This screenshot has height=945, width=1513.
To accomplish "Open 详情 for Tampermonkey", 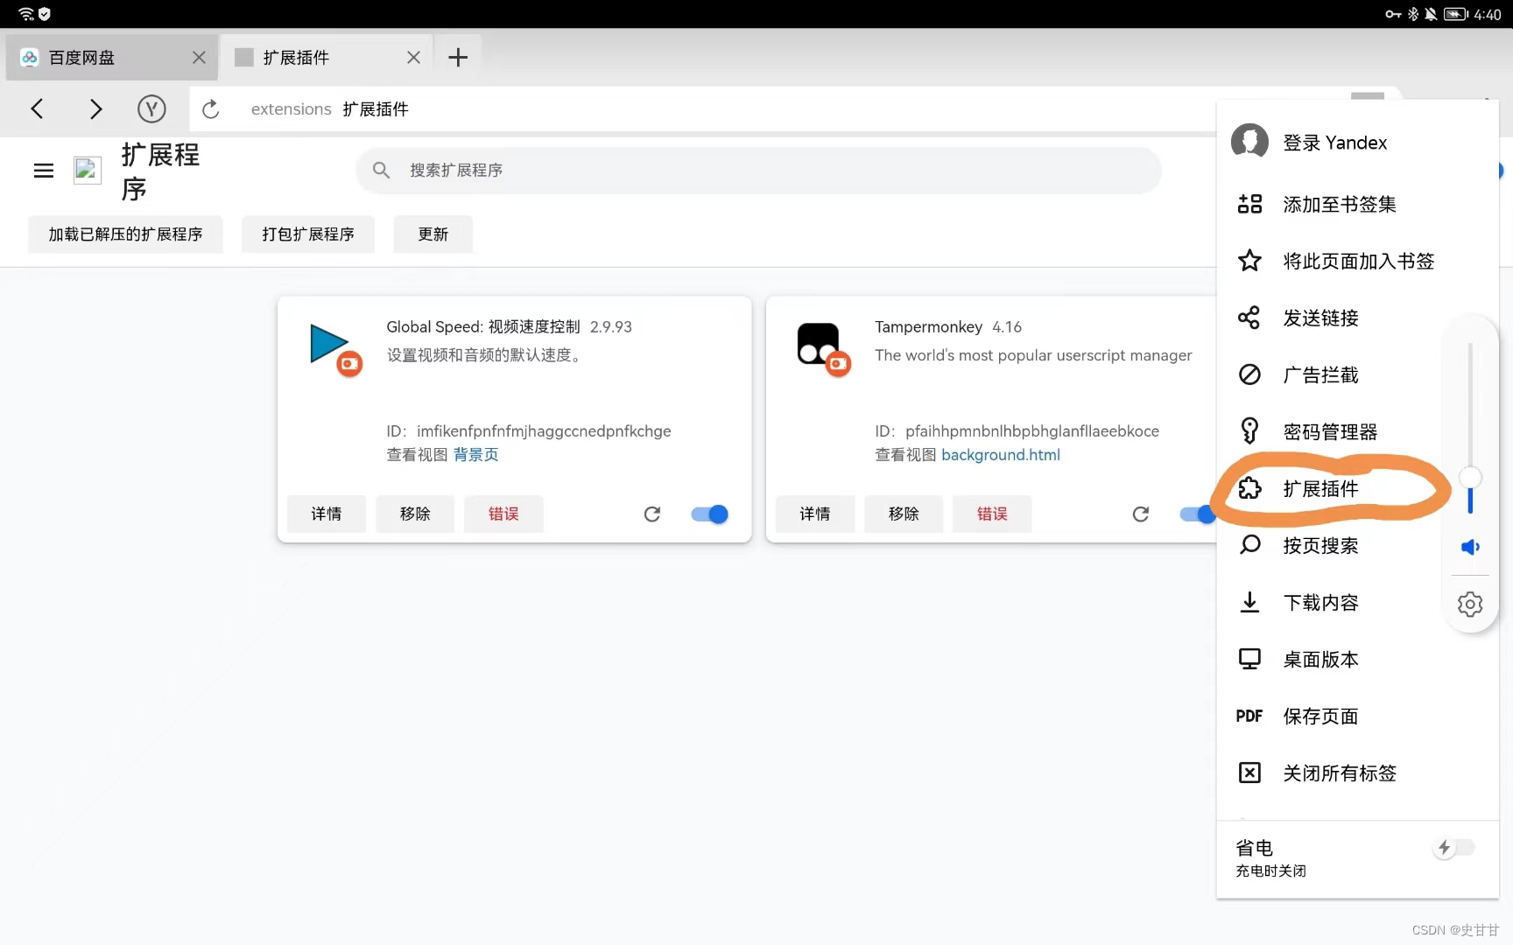I will pyautogui.click(x=815, y=514).
